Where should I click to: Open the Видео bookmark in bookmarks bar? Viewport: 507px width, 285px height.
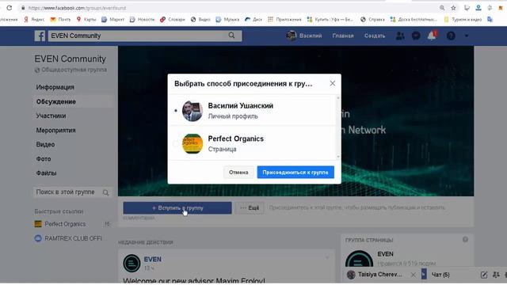[200, 19]
